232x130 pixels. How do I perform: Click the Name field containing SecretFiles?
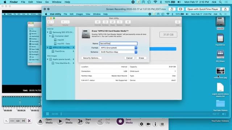[x=118, y=43]
